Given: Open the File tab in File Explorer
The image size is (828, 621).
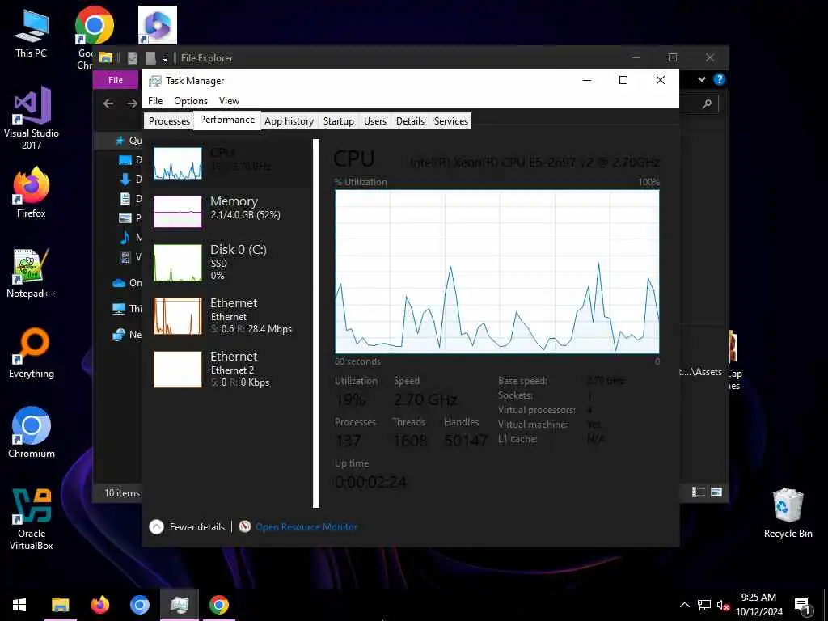Looking at the screenshot, I should [x=116, y=80].
